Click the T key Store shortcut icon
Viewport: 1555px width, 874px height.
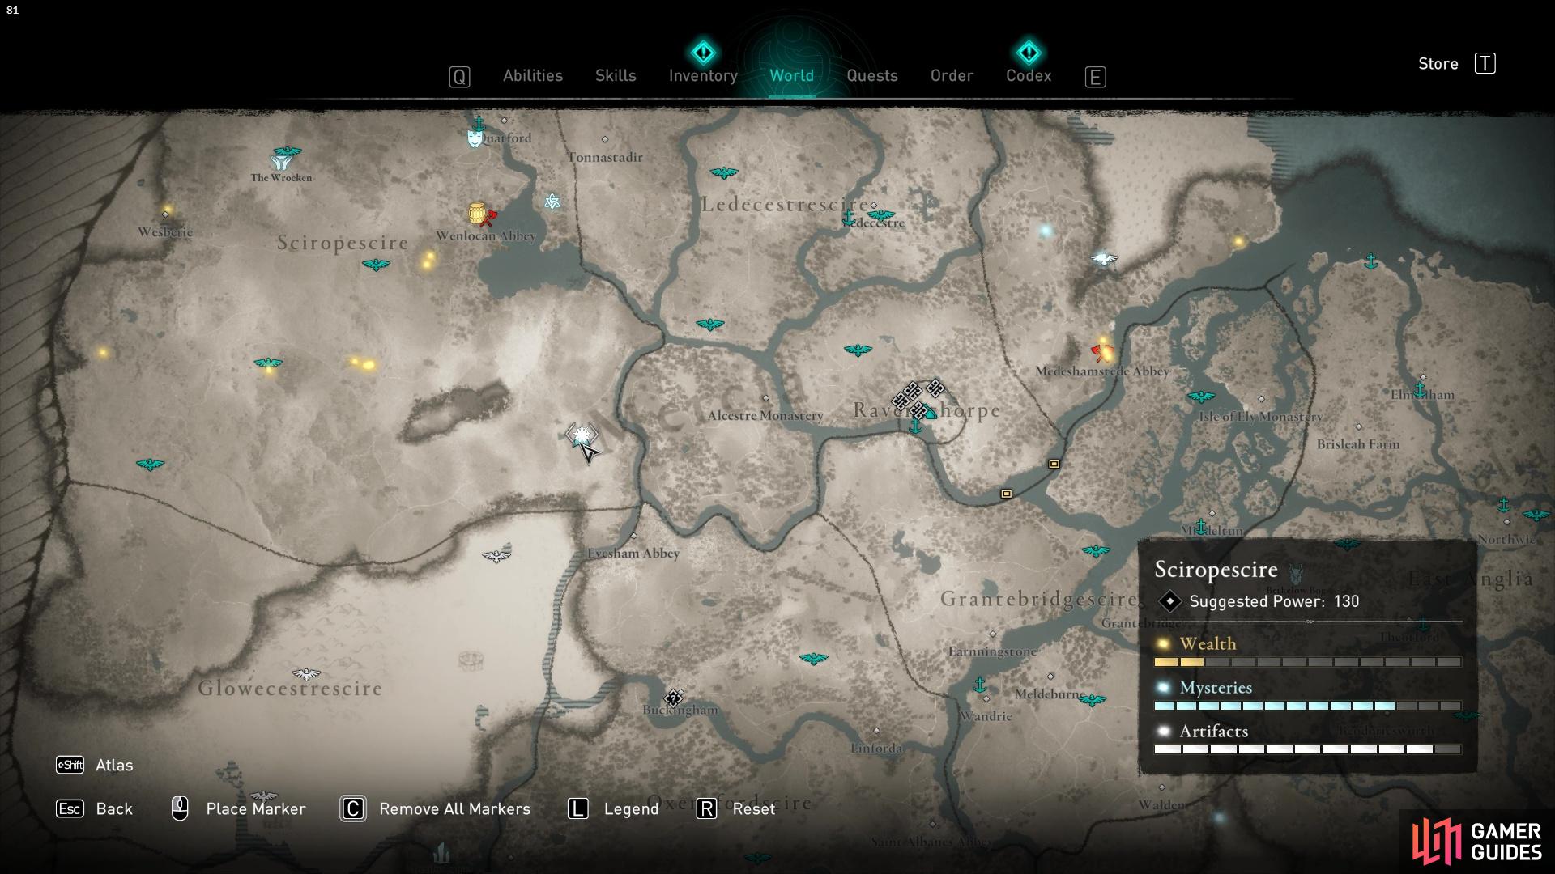click(x=1485, y=64)
